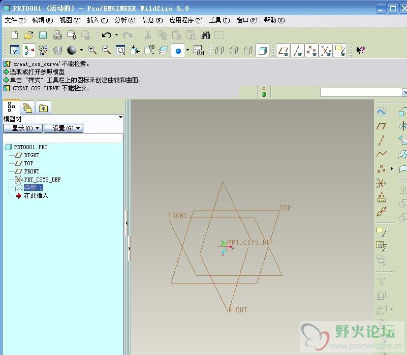The height and width of the screenshot is (355, 407).
Task: Open the Saved view list icon
Action: tap(149, 50)
